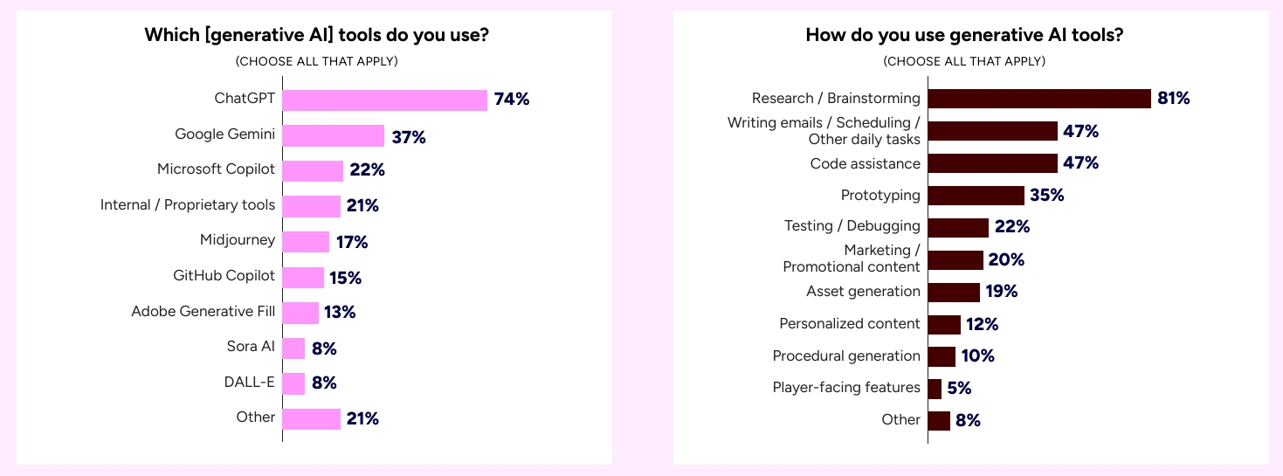Select the Microsoft Copilot bar
Screen dimensions: 1283x476
coord(313,170)
